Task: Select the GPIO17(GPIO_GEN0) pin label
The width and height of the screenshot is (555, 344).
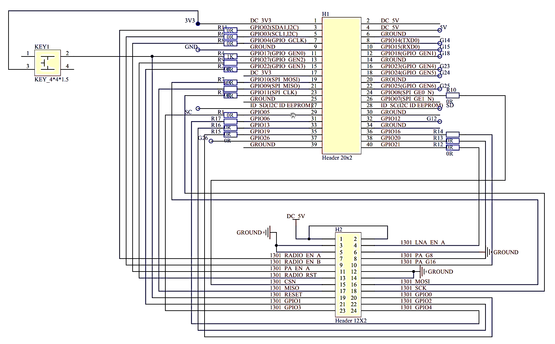Action: [278, 53]
